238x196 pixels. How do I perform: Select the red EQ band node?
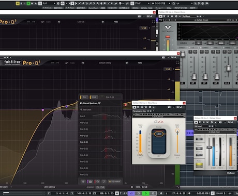[x=126, y=105]
